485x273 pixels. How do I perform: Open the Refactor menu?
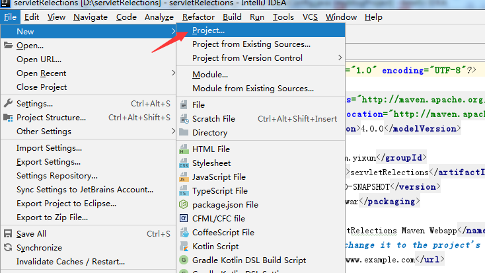(198, 17)
